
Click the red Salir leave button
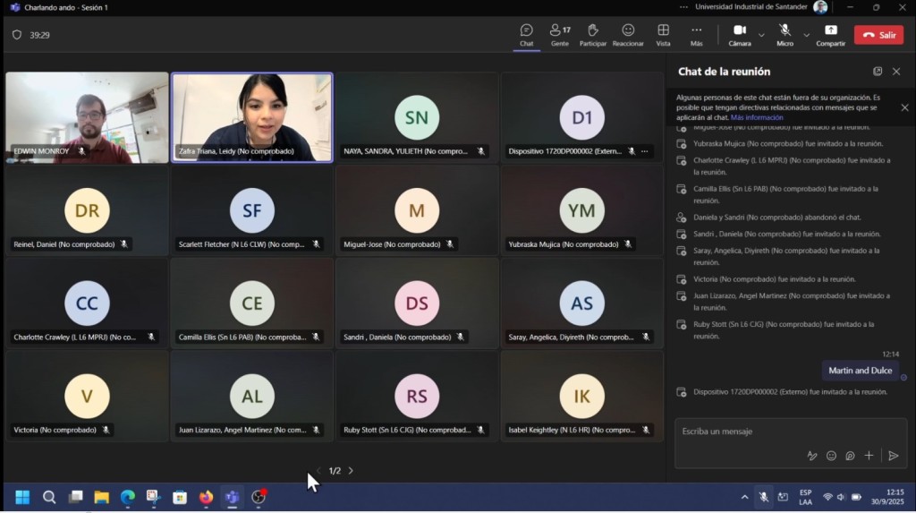[878, 35]
